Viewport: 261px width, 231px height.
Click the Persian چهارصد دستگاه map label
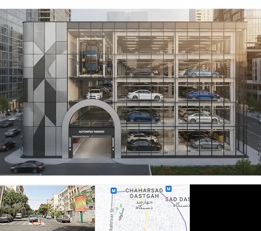[144, 205]
